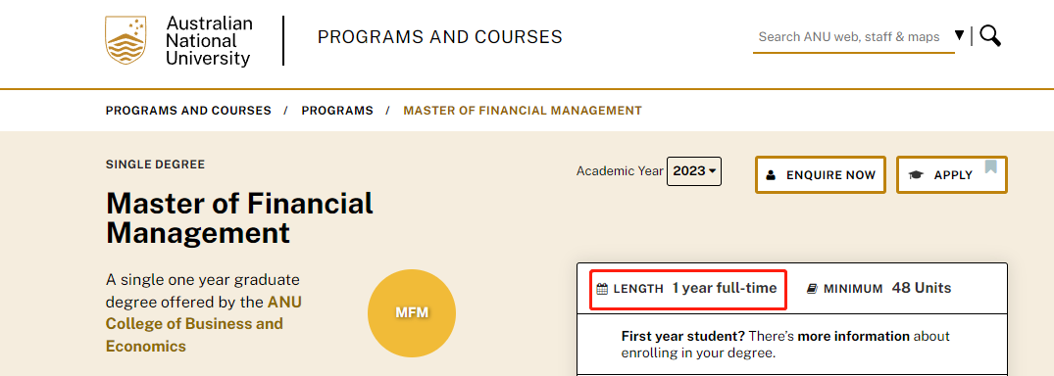Click the person icon in Enquire Now
Image resolution: width=1054 pixels, height=376 pixels.
tap(771, 175)
